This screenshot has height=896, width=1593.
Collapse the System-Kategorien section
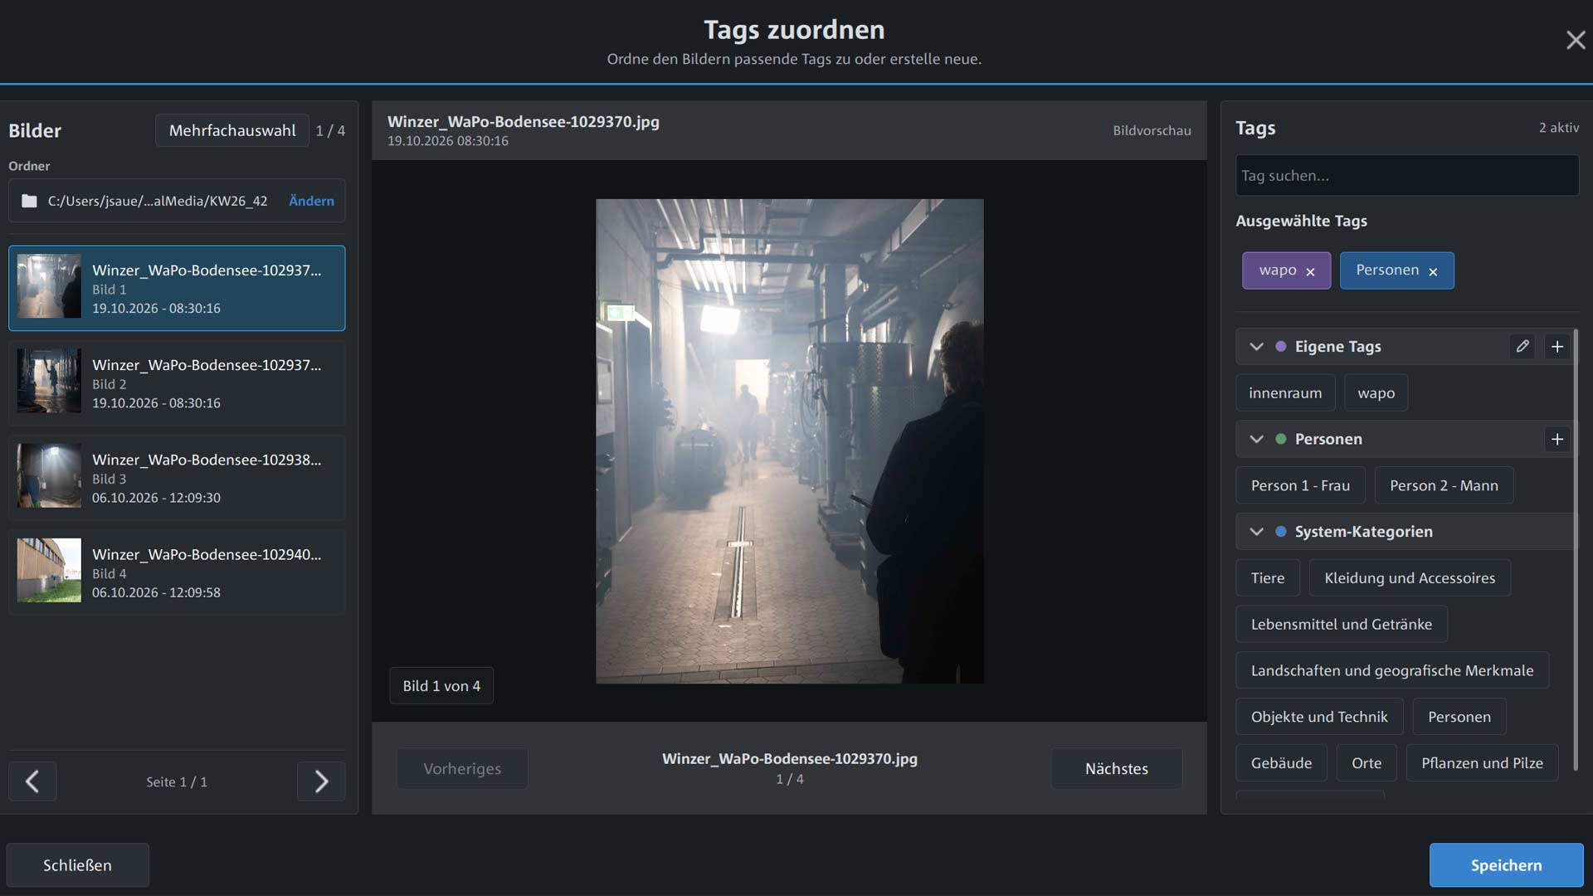click(x=1256, y=531)
